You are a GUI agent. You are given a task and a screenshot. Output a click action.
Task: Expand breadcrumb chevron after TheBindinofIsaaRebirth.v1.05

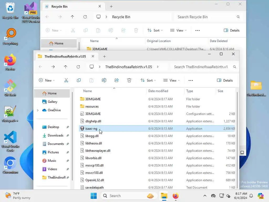coord(158,67)
